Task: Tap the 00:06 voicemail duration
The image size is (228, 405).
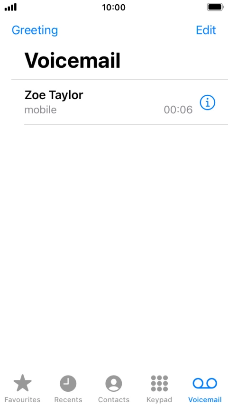Action: [178, 110]
